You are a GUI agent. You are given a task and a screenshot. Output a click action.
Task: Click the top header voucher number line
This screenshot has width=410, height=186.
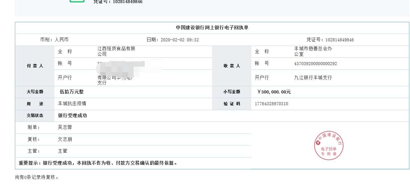(x=118, y=2)
